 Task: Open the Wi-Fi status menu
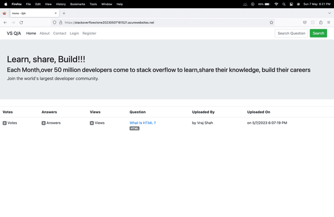(x=276, y=4)
